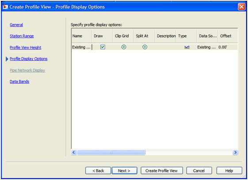Select the Clip Grid radio button
The height and width of the screenshot is (180, 248).
[x=124, y=47]
